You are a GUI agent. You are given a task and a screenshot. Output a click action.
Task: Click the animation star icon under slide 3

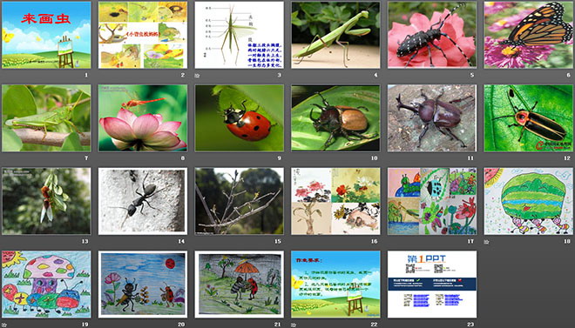197,76
